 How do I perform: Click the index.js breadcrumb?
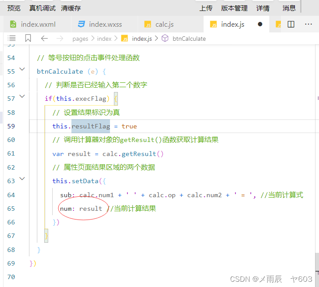click(142, 39)
